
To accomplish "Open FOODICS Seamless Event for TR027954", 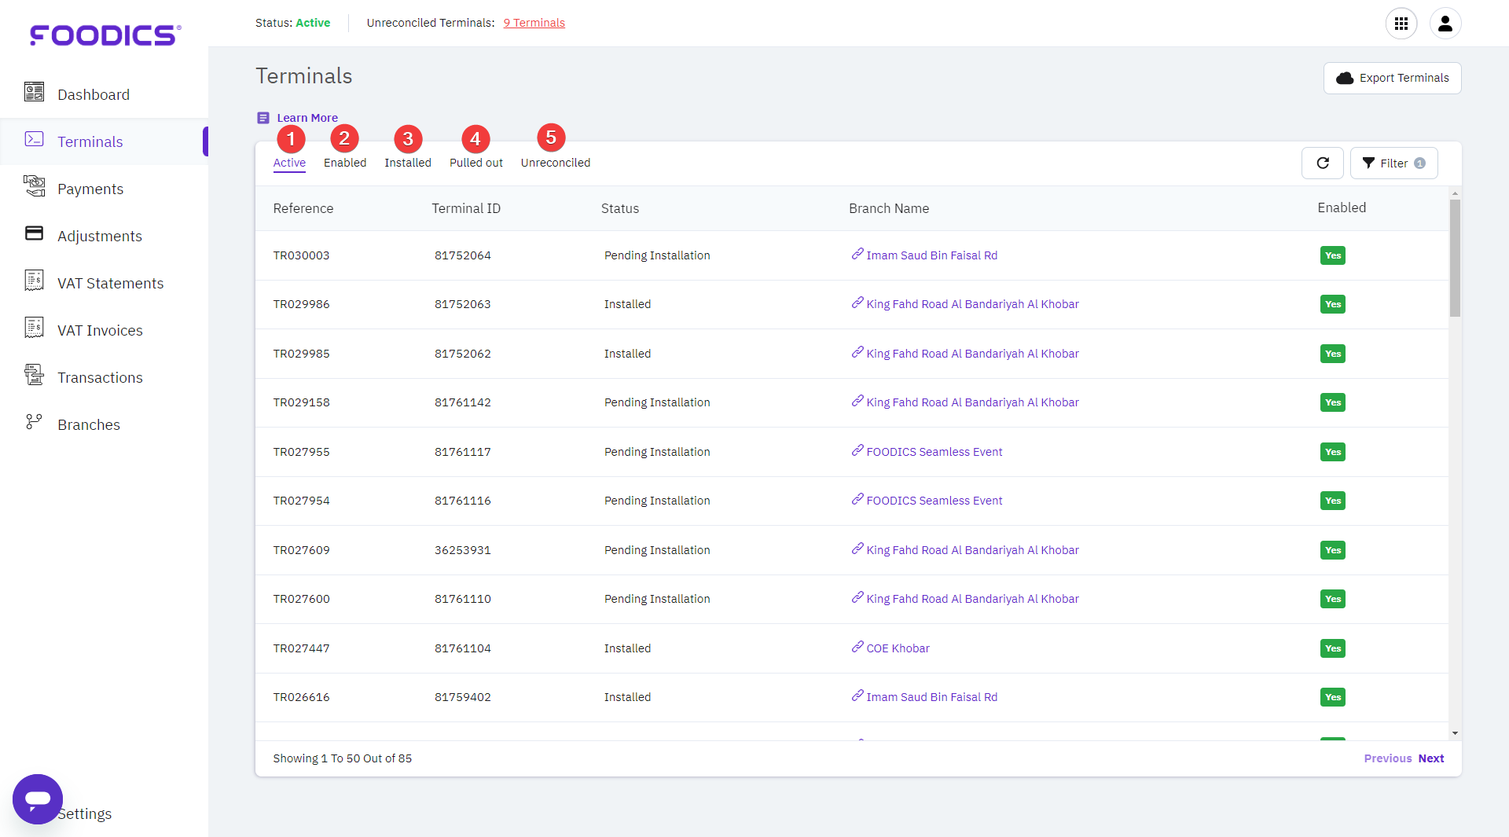I will tap(934, 501).
